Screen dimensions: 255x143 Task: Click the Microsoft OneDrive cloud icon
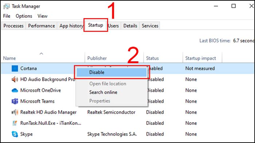pyautogui.click(x=15, y=90)
